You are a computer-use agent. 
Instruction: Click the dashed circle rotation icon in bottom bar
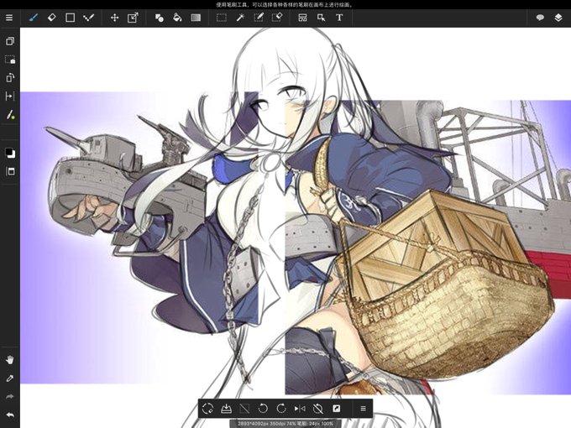click(207, 409)
